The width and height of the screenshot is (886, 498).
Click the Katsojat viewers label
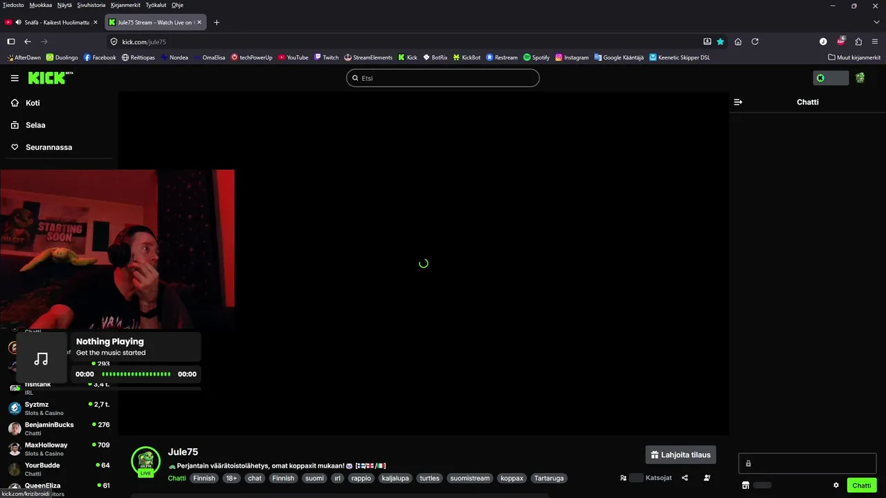[658, 477]
